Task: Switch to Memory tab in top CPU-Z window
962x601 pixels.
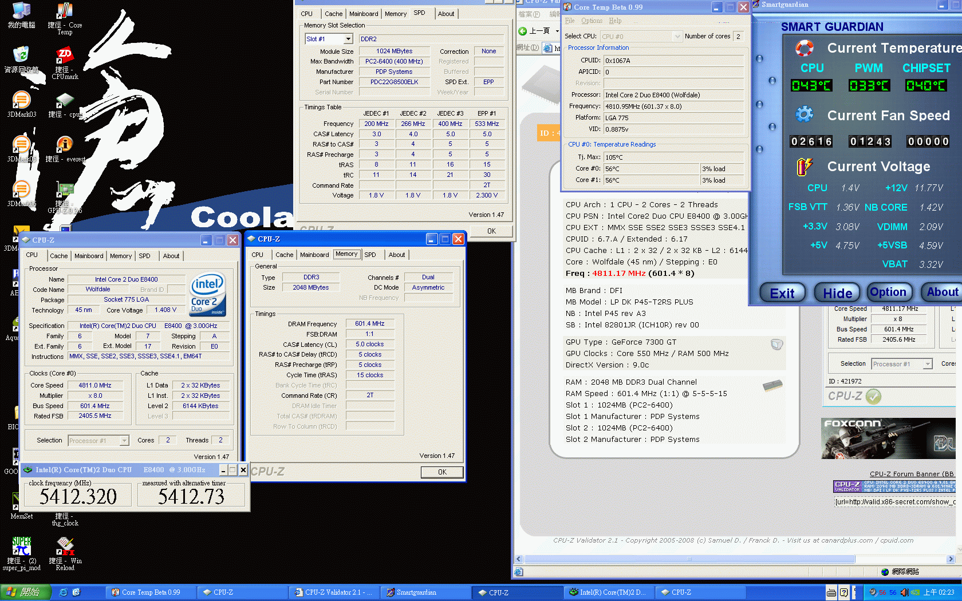Action: click(396, 14)
